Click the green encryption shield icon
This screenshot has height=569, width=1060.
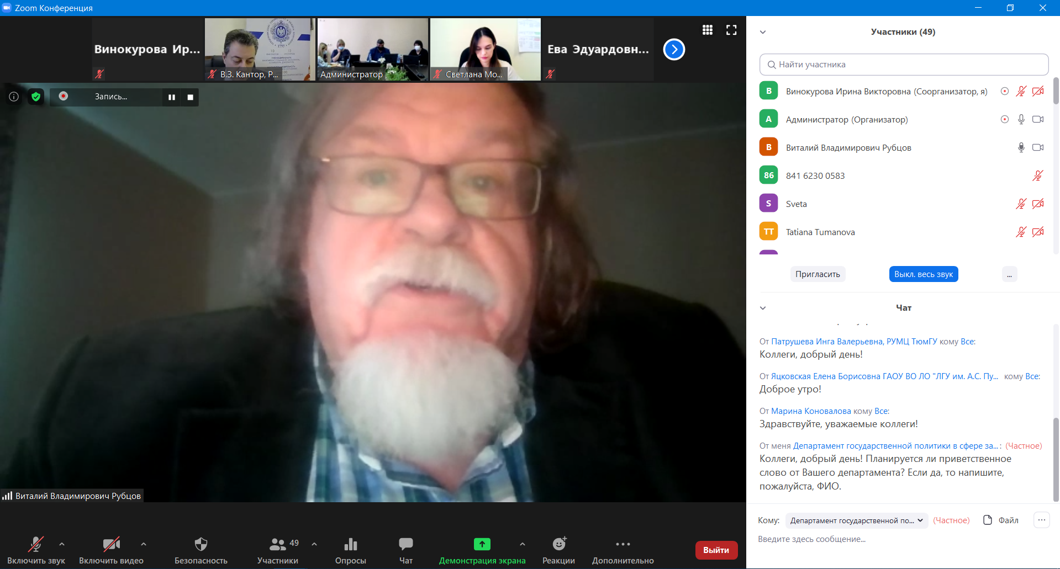point(36,97)
